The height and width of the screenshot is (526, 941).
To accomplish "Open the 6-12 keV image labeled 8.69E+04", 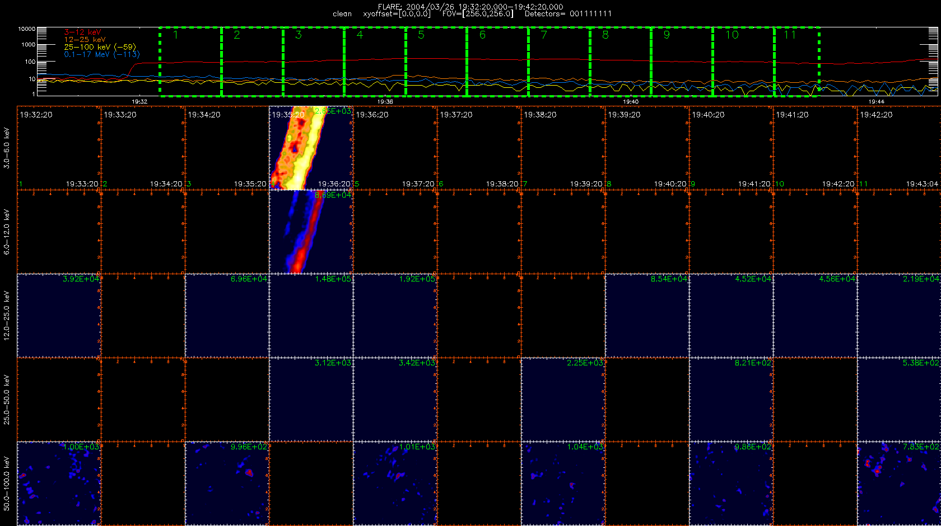I will 311,232.
